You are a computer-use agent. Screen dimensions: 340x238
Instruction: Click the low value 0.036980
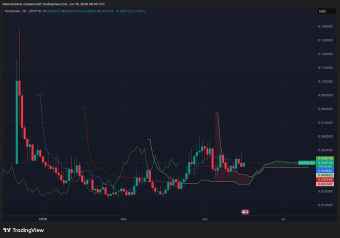click(88, 11)
